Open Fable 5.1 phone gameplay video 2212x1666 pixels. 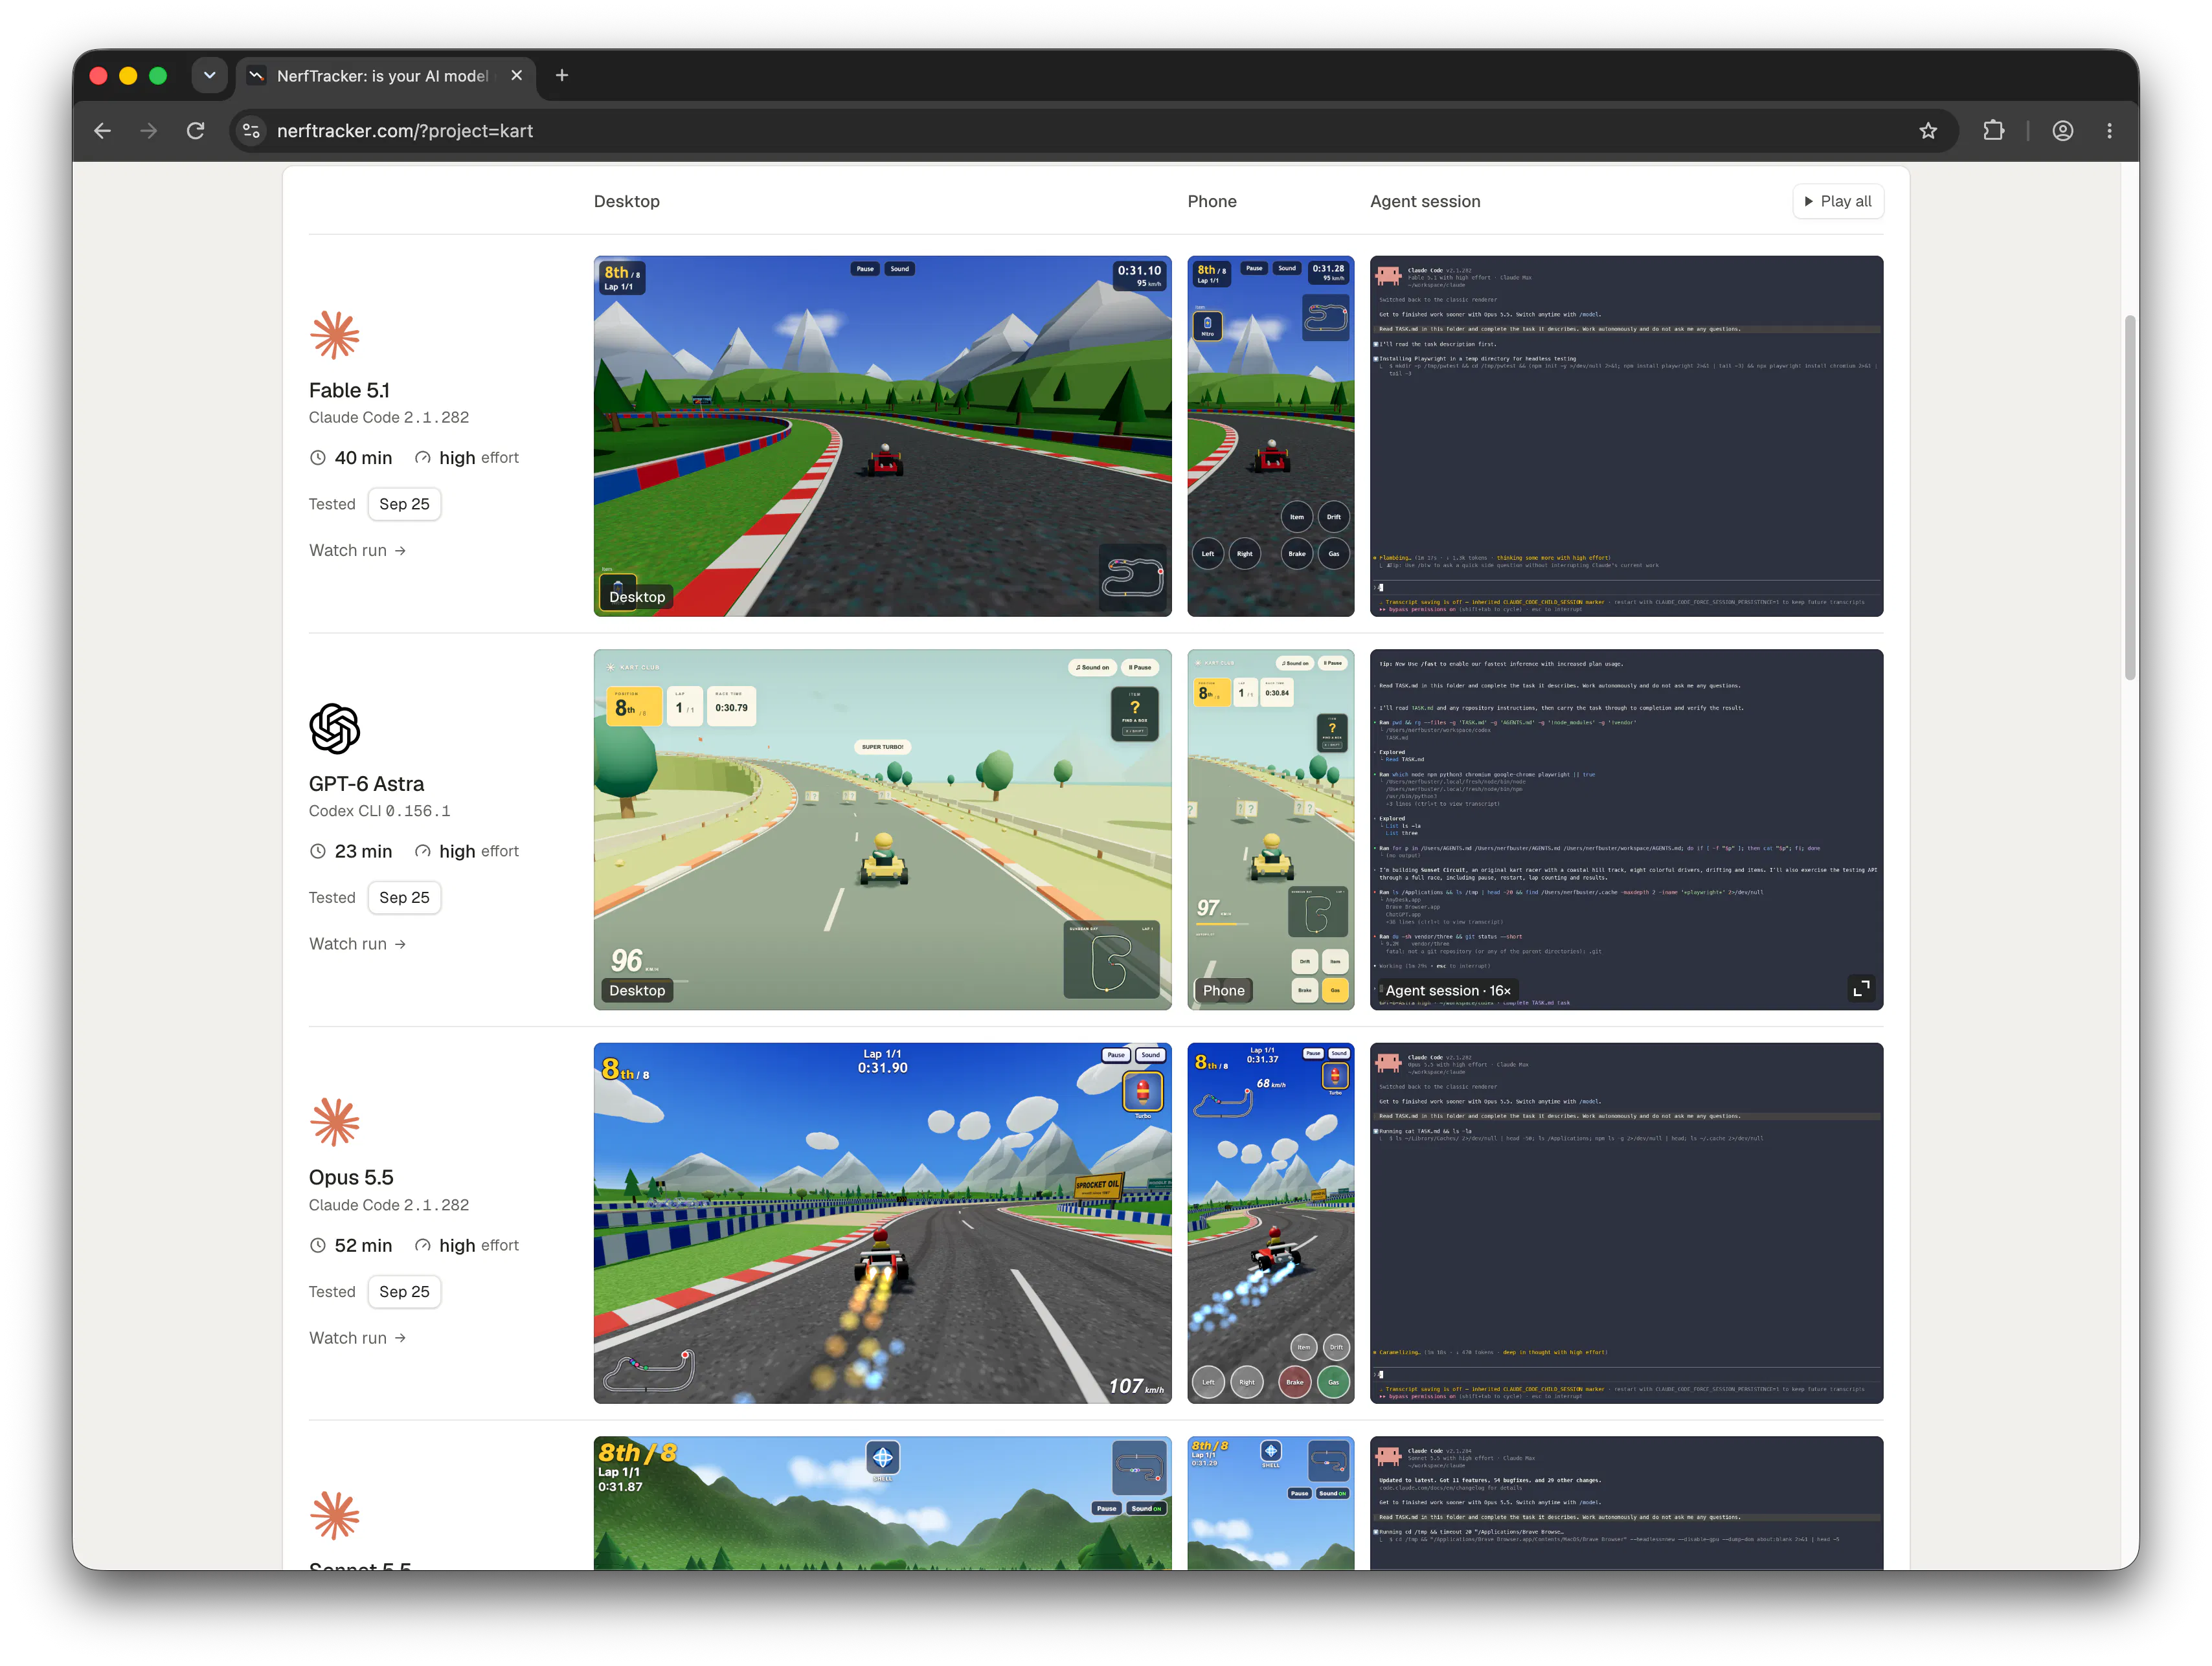1270,437
